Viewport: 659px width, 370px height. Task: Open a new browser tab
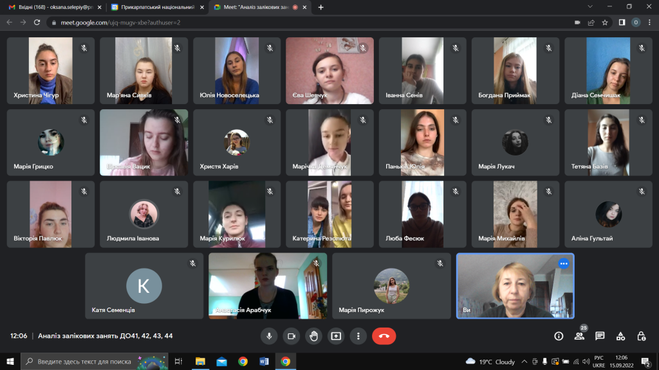pyautogui.click(x=321, y=7)
